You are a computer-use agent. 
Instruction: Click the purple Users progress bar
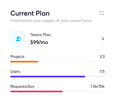click(x=48, y=76)
